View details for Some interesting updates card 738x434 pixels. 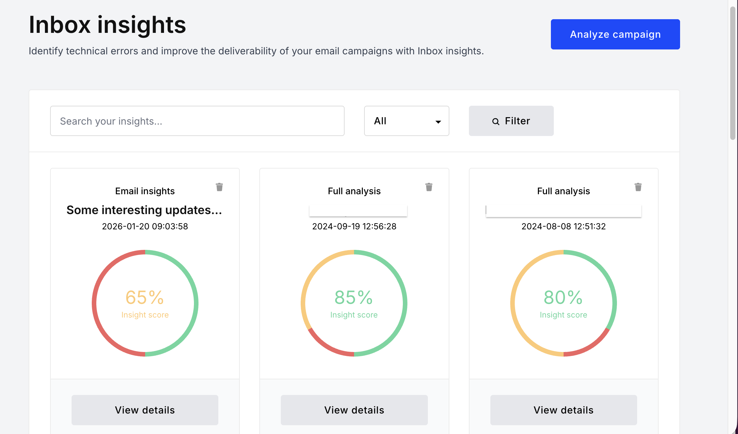click(145, 410)
